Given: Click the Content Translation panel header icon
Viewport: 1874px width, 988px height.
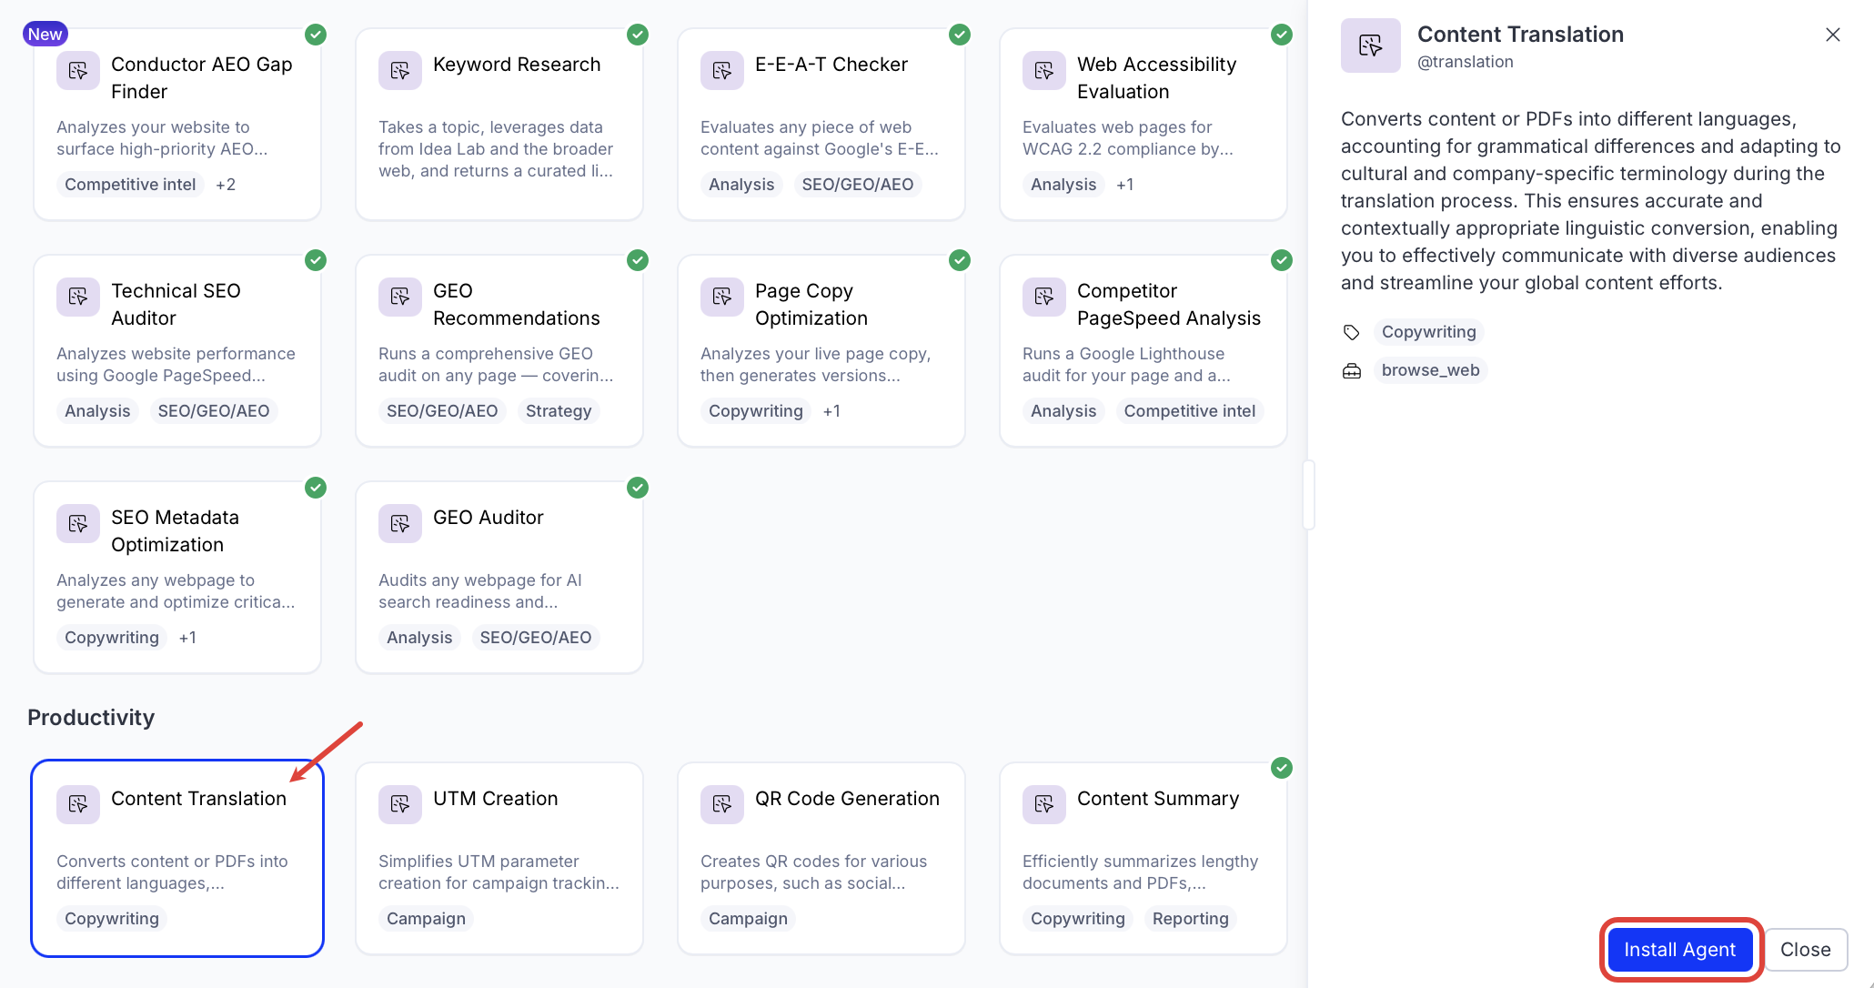Looking at the screenshot, I should 1370,45.
